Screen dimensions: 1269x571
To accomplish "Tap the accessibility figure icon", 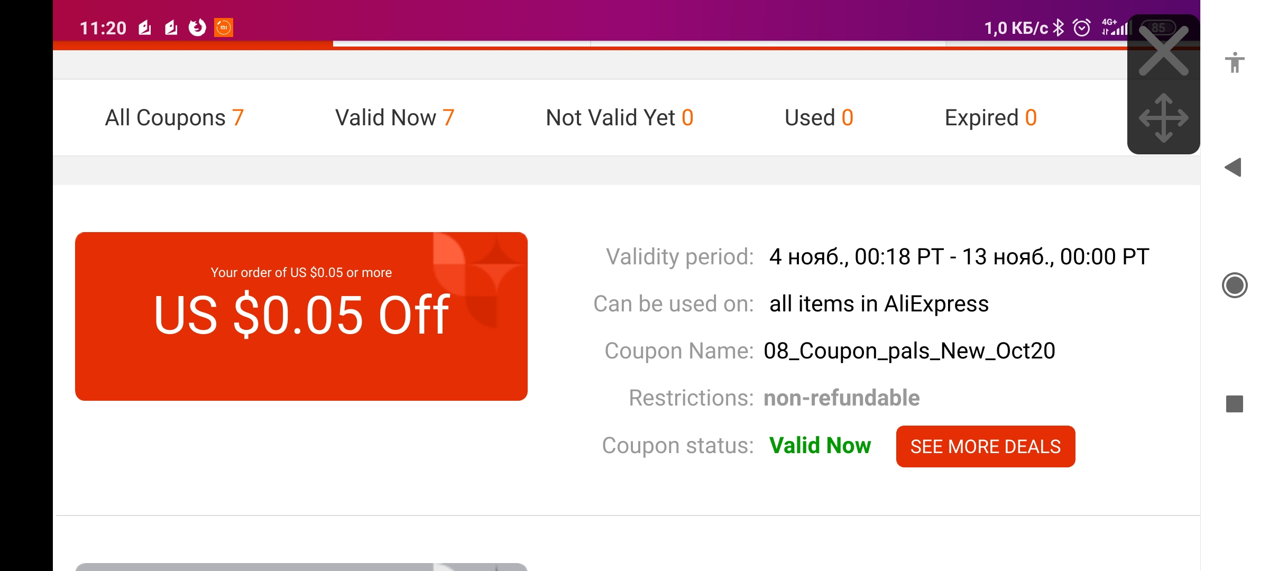I will tap(1235, 62).
